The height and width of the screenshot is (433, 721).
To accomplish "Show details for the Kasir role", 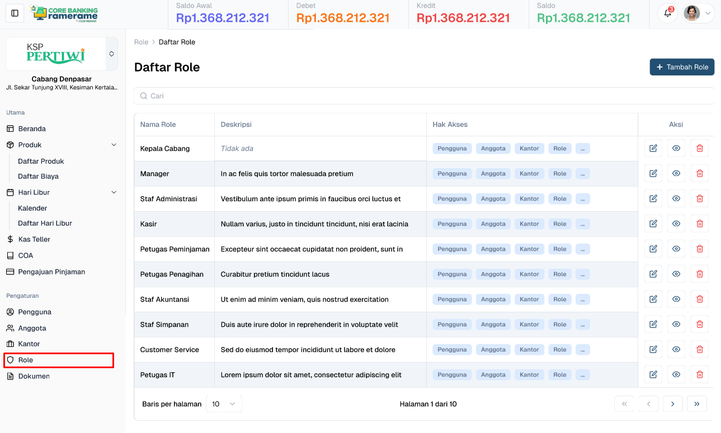I will pos(676,223).
